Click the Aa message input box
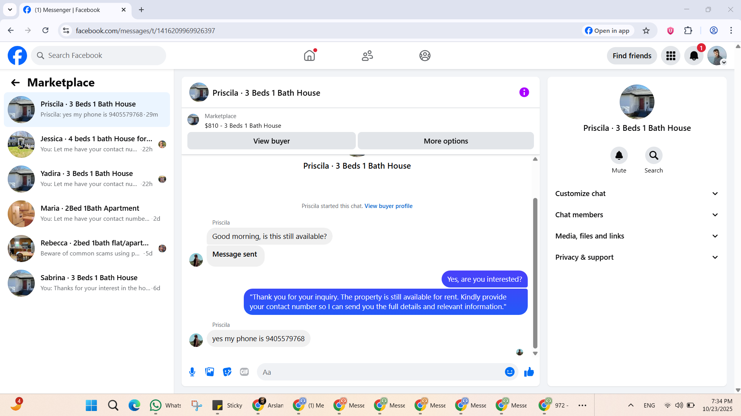The image size is (741, 416). pos(381,372)
